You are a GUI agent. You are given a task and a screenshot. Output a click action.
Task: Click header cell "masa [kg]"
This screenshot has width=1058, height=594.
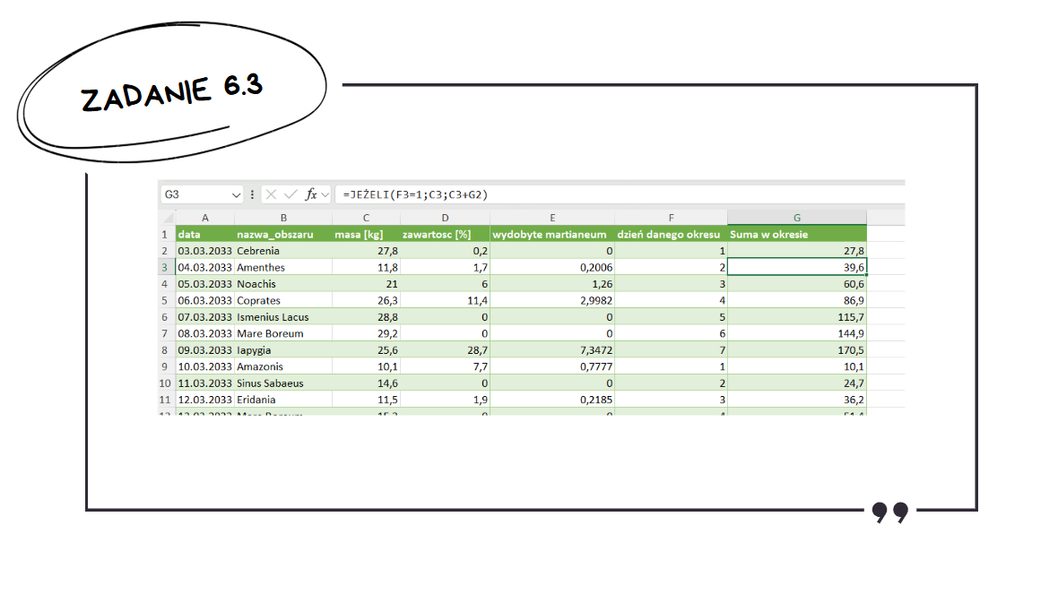coord(366,235)
